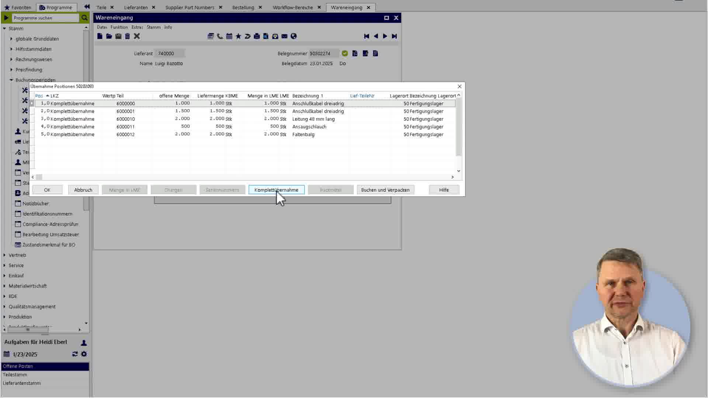Click the text document icon after the edit icon

point(375,53)
